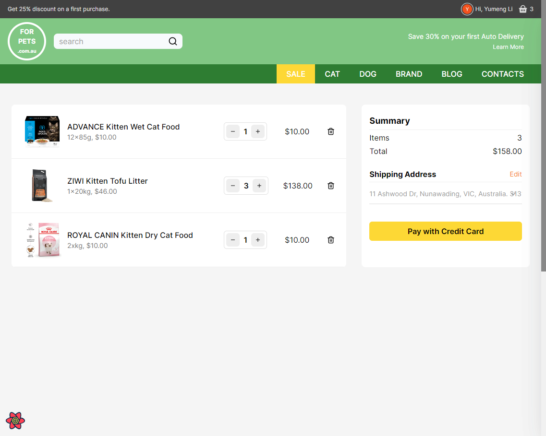This screenshot has height=436, width=546.
Task: Open ZIWI Kitten Tofu Litter product title
Action: 107,181
